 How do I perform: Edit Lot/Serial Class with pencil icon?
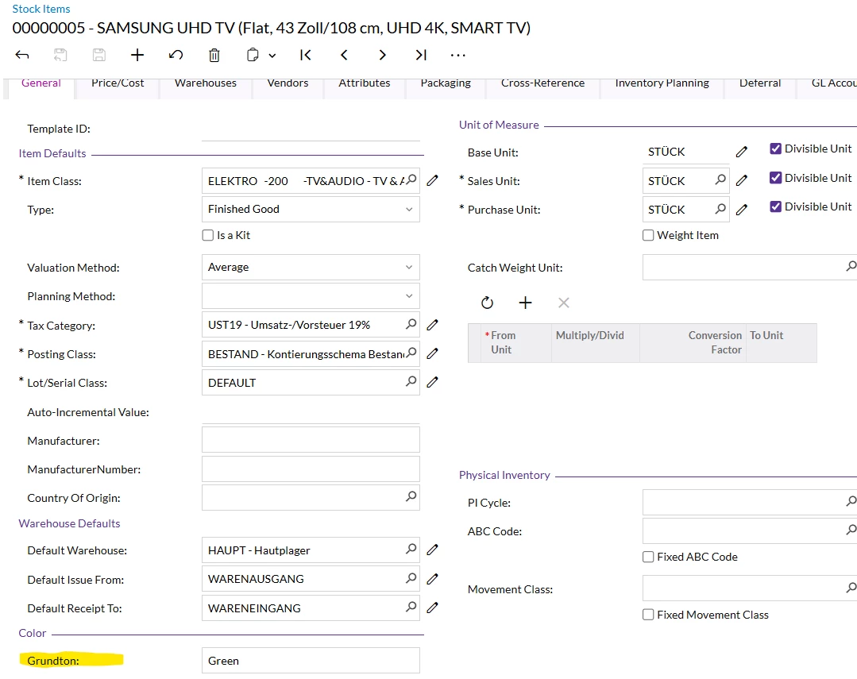click(432, 382)
